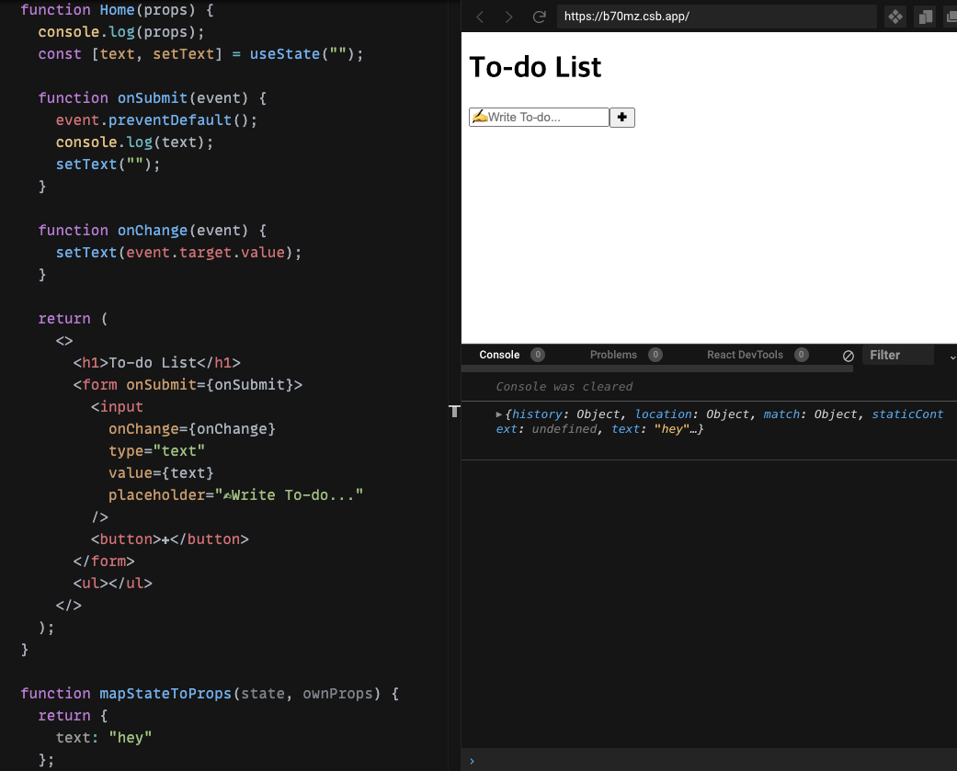Click the console Filter field
Screen dimensions: 957x771
tap(898, 355)
